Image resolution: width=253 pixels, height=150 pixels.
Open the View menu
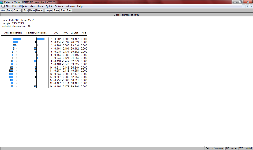(x=32, y=6)
